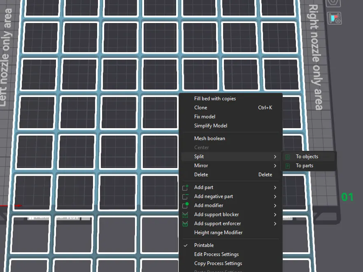Click the Add part icon
Screen dimensions: 363x272
185,187
